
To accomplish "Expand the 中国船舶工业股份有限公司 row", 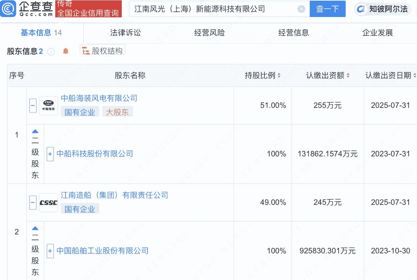I will (50, 251).
